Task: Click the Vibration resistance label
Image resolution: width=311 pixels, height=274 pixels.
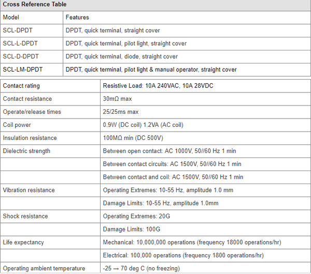Action: (x=29, y=190)
